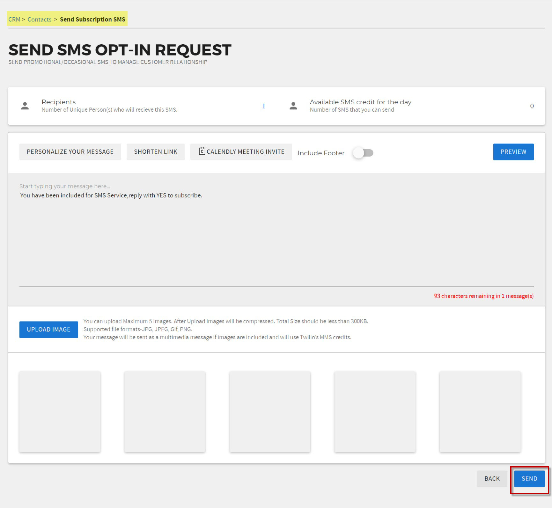Click the Calendly calendar icon
The height and width of the screenshot is (508, 552).
pos(202,151)
